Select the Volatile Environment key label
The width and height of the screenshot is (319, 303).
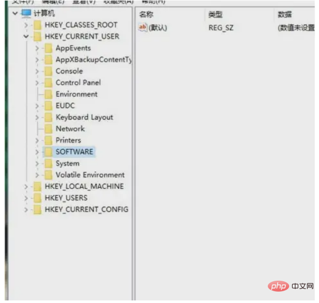90,175
